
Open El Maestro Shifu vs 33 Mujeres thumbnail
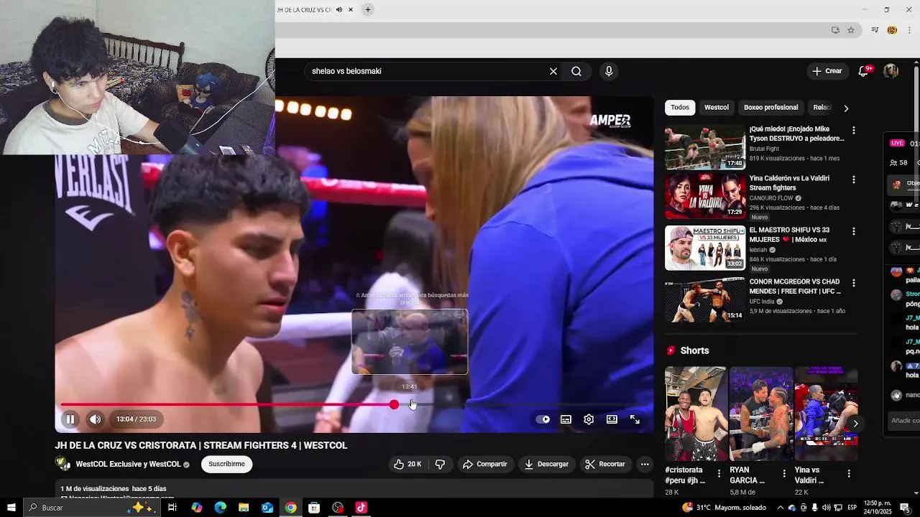pyautogui.click(x=705, y=248)
